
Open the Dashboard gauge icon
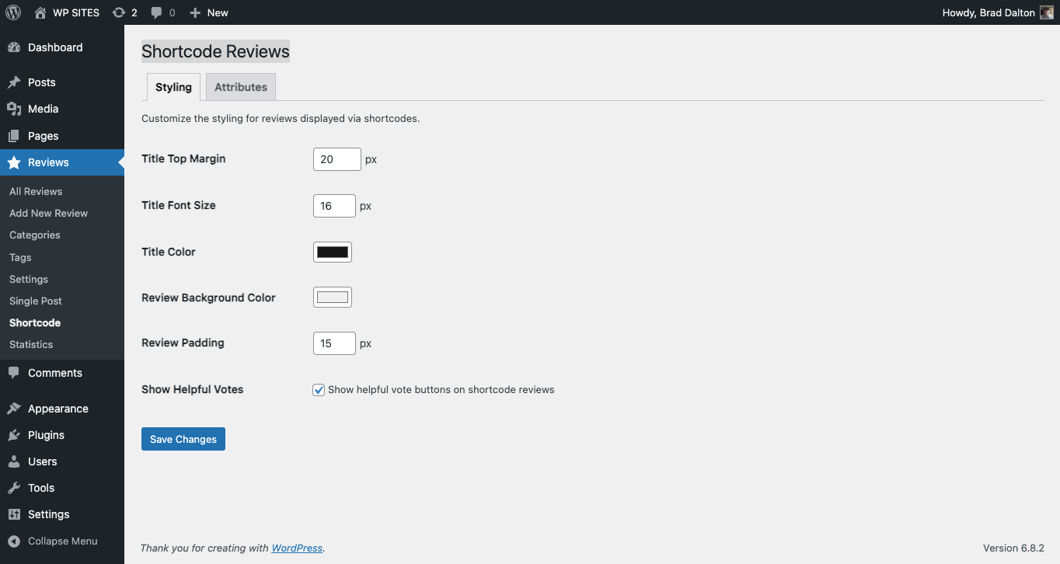click(x=14, y=47)
